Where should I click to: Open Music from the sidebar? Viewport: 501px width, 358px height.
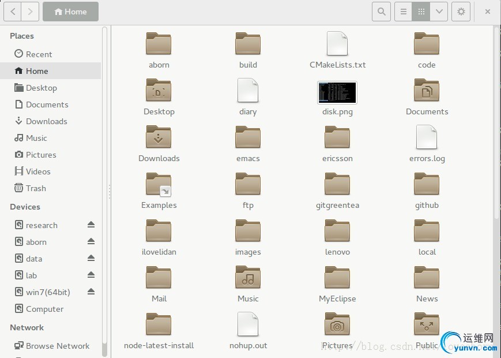tap(51, 138)
